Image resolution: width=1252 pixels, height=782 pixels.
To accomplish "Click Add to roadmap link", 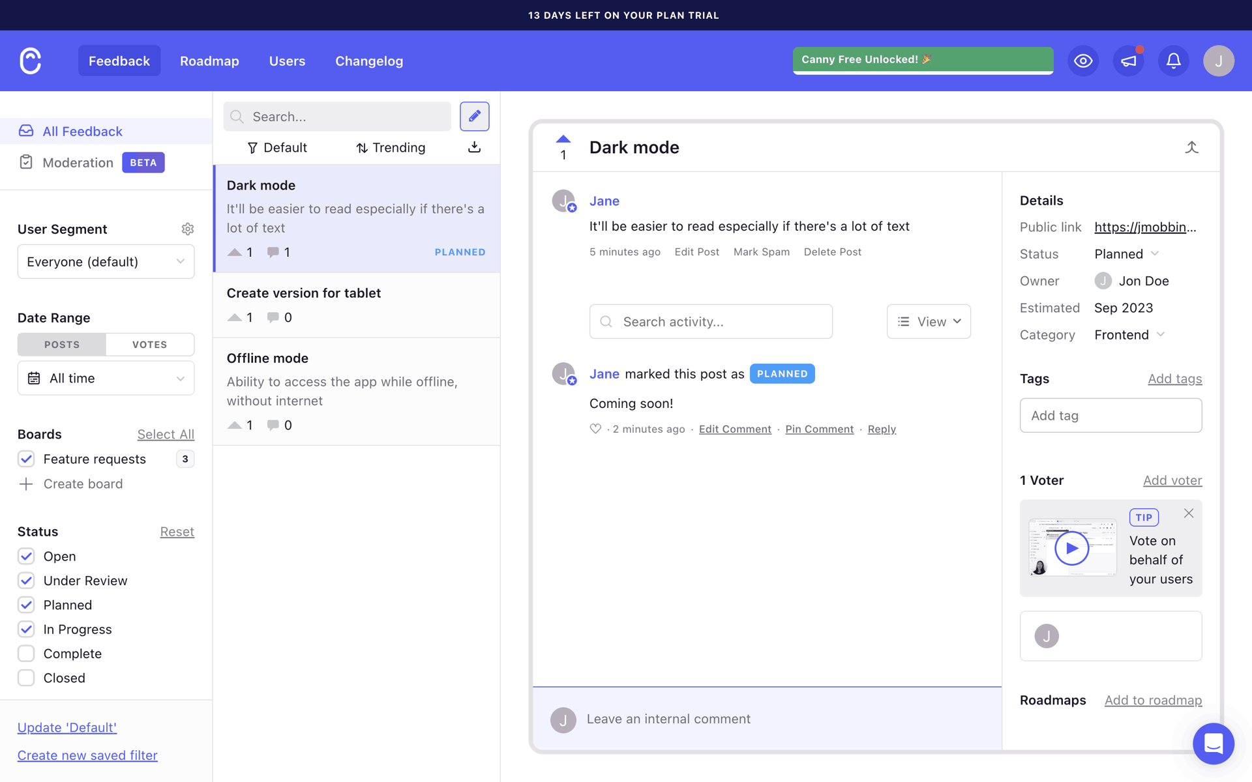I will coord(1153,700).
